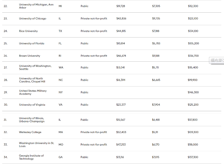
Task: Select the United States Military Academy link
Action: 33,92
